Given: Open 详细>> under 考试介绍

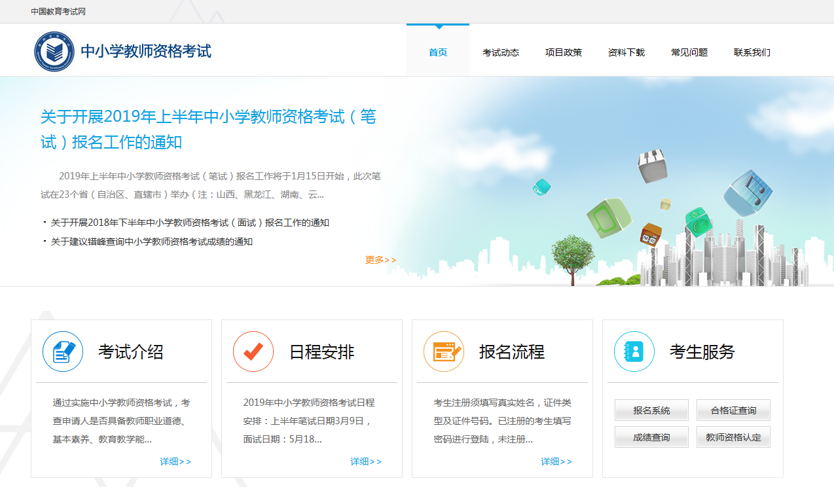Looking at the screenshot, I should click(175, 461).
